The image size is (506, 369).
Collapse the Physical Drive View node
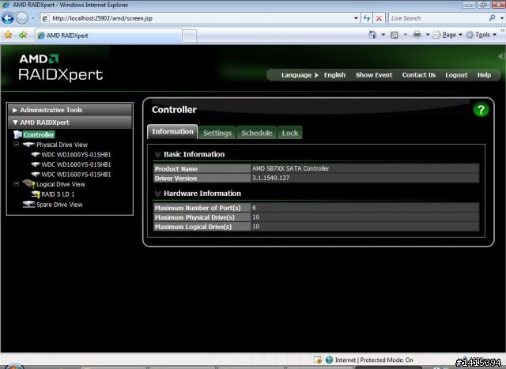[16, 144]
